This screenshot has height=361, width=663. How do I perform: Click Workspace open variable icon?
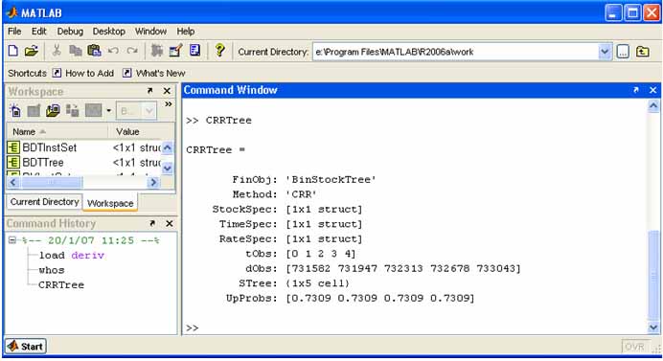tap(34, 111)
